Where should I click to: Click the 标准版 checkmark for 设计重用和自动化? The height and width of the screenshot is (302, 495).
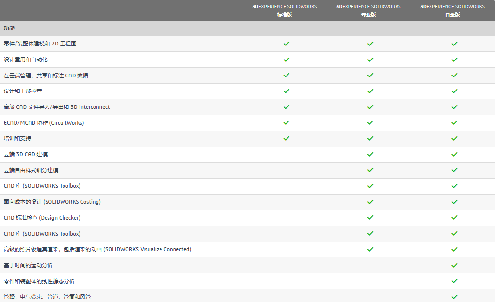point(287,60)
